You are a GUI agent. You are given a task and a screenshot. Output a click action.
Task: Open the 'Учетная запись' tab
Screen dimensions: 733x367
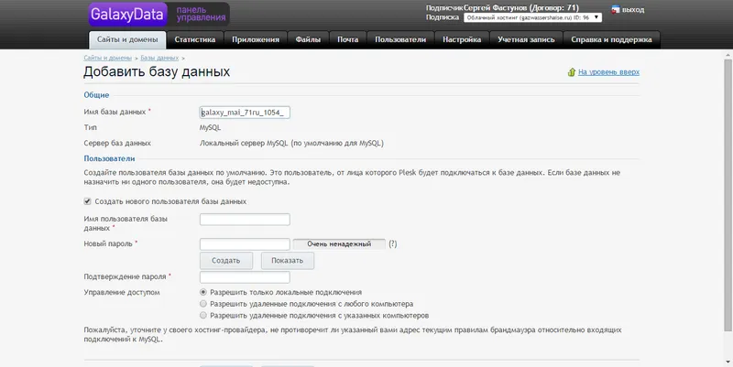(526, 39)
